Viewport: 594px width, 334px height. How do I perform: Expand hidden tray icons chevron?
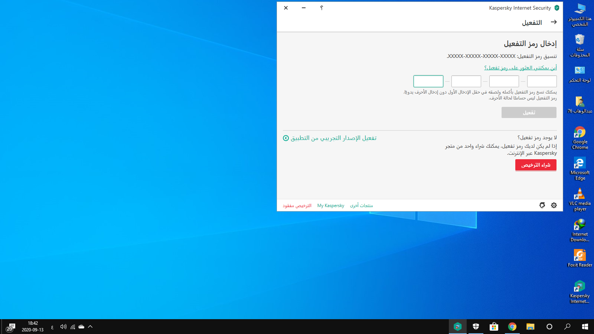click(90, 327)
